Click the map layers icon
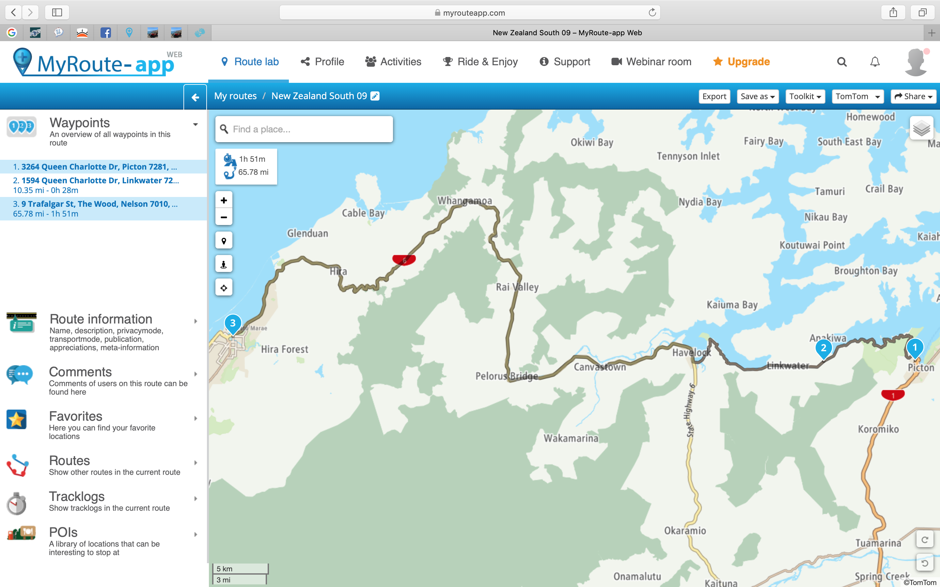The width and height of the screenshot is (940, 587). click(x=921, y=128)
